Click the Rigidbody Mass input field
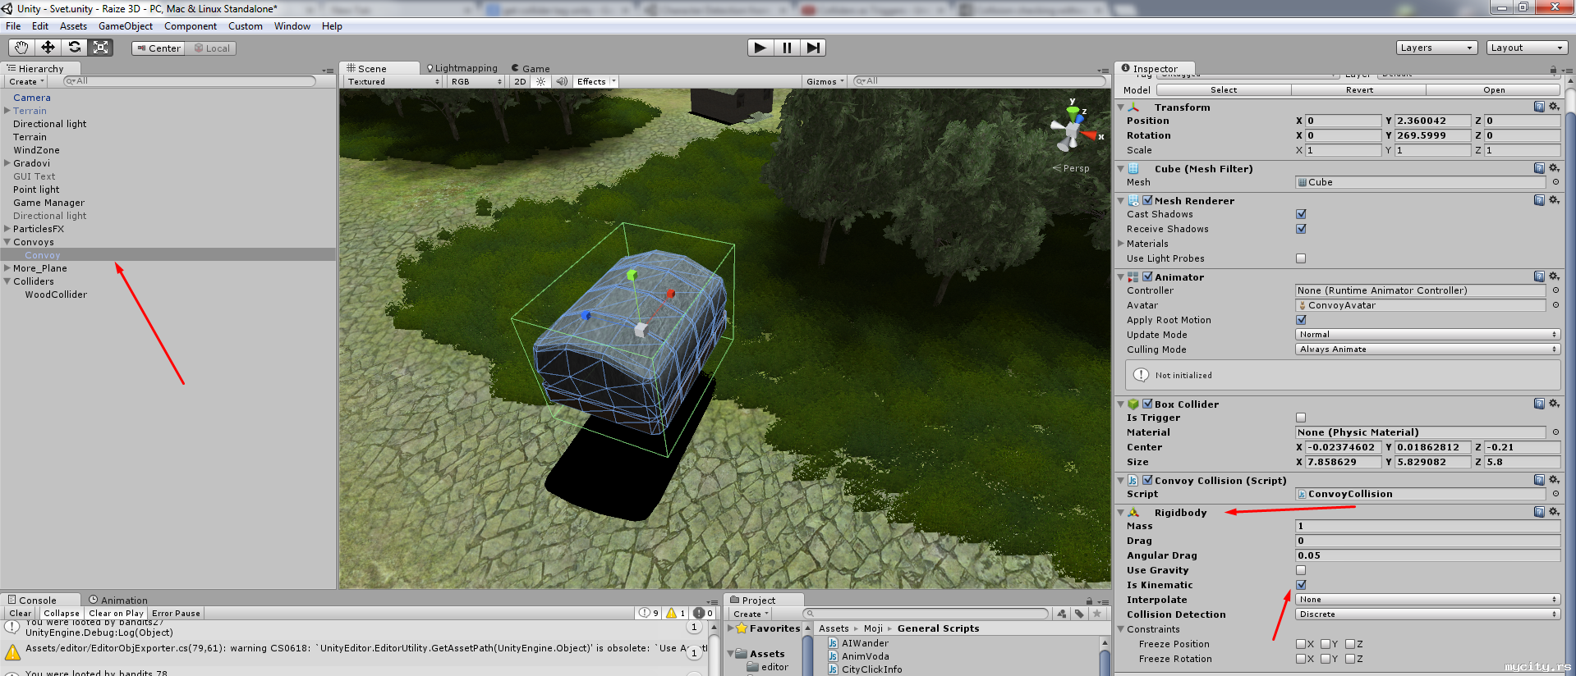This screenshot has height=676, width=1576. pos(1427,526)
